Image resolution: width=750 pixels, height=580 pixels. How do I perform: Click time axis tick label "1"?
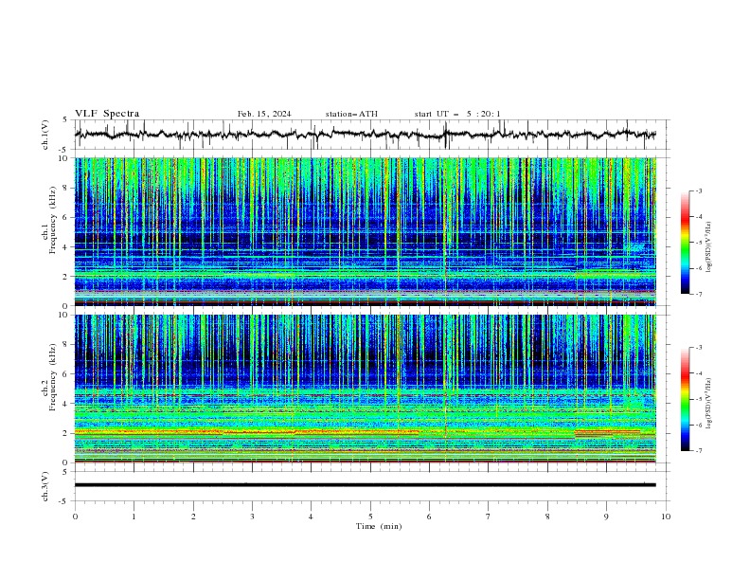click(x=134, y=517)
